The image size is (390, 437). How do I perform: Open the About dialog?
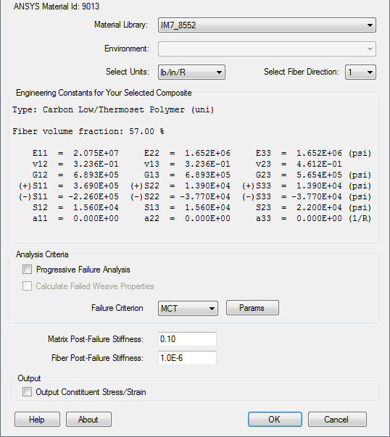[88, 420]
